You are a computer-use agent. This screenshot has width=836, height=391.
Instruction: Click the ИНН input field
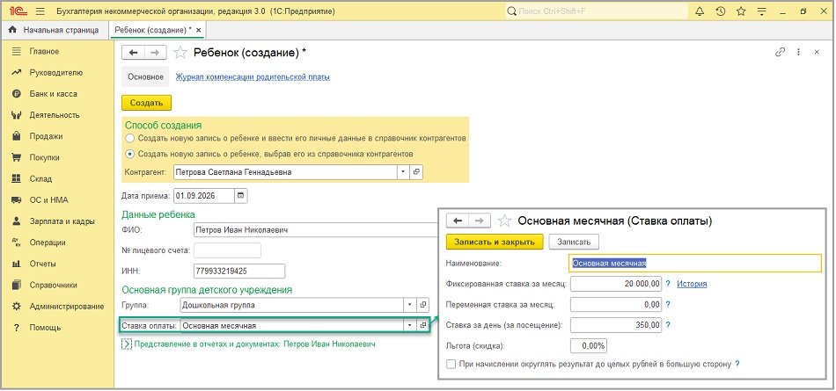pos(239,271)
